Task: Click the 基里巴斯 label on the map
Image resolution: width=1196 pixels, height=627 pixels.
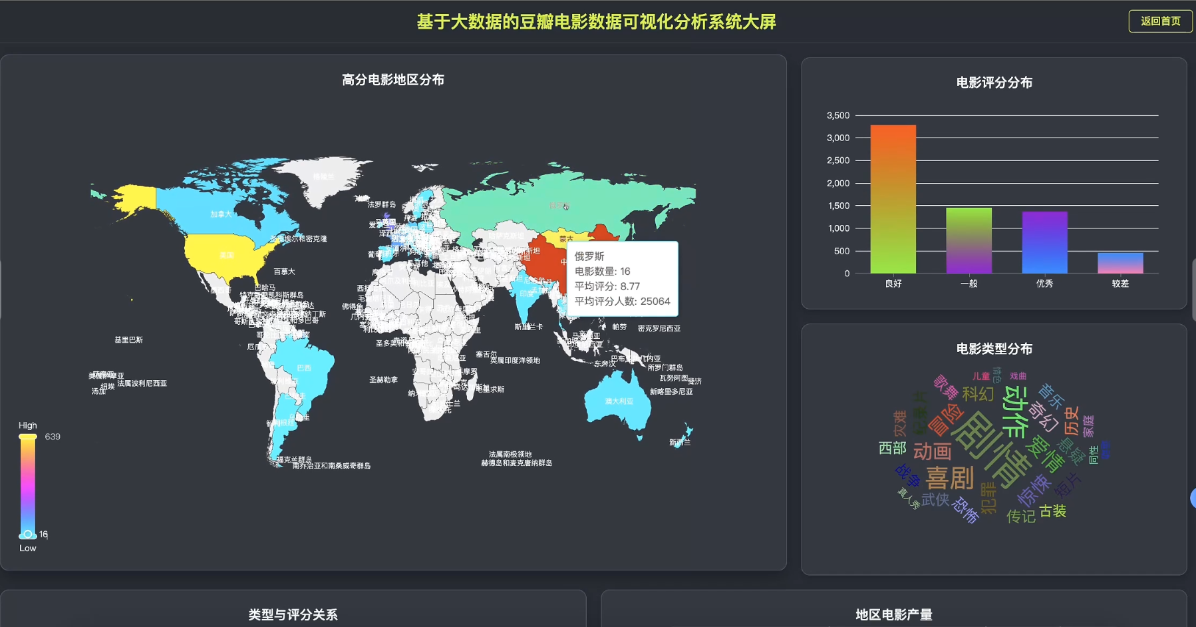Action: [x=128, y=339]
